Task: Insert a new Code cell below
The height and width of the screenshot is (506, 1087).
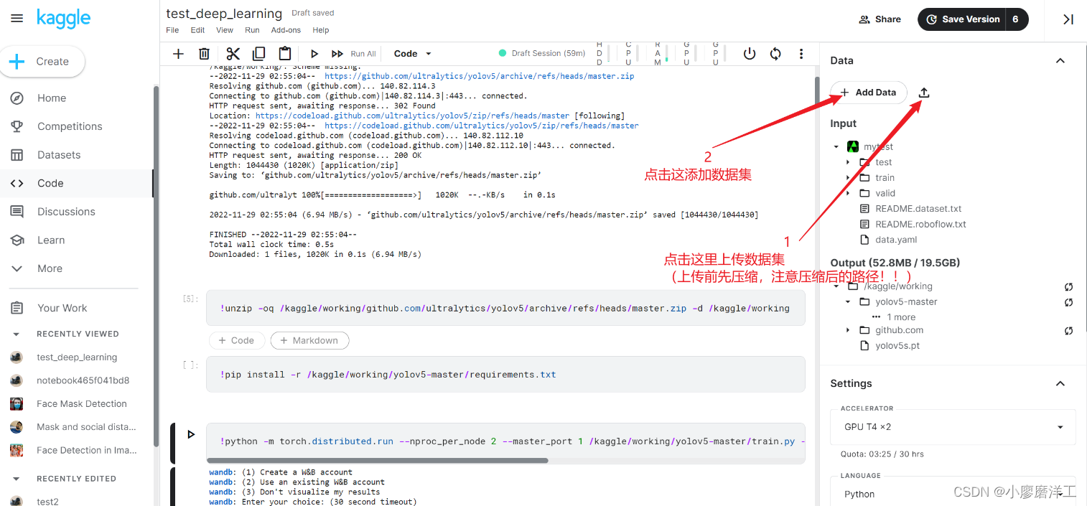Action: tap(237, 340)
